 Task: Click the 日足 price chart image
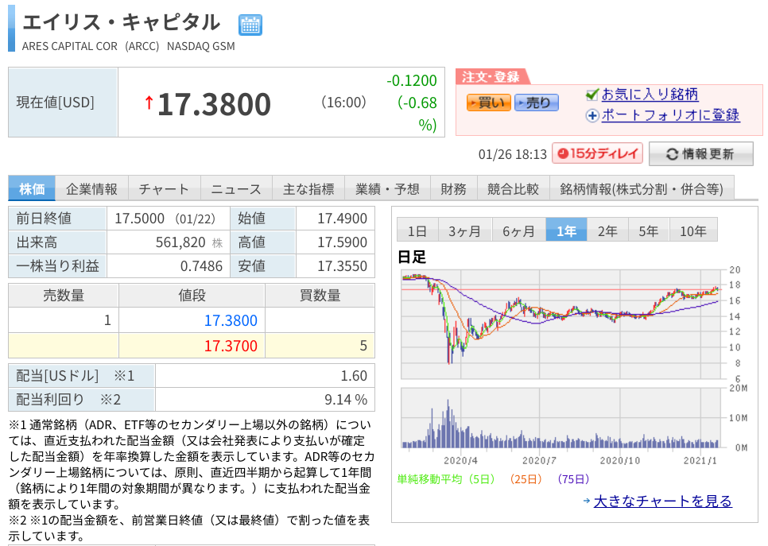(561, 324)
